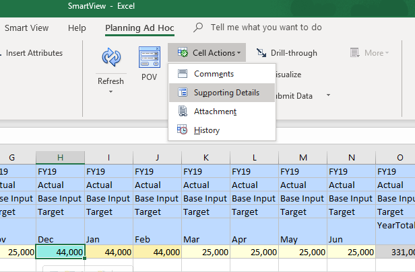Select the Dec cell with 44,000
The image size is (415, 272).
[61, 252]
